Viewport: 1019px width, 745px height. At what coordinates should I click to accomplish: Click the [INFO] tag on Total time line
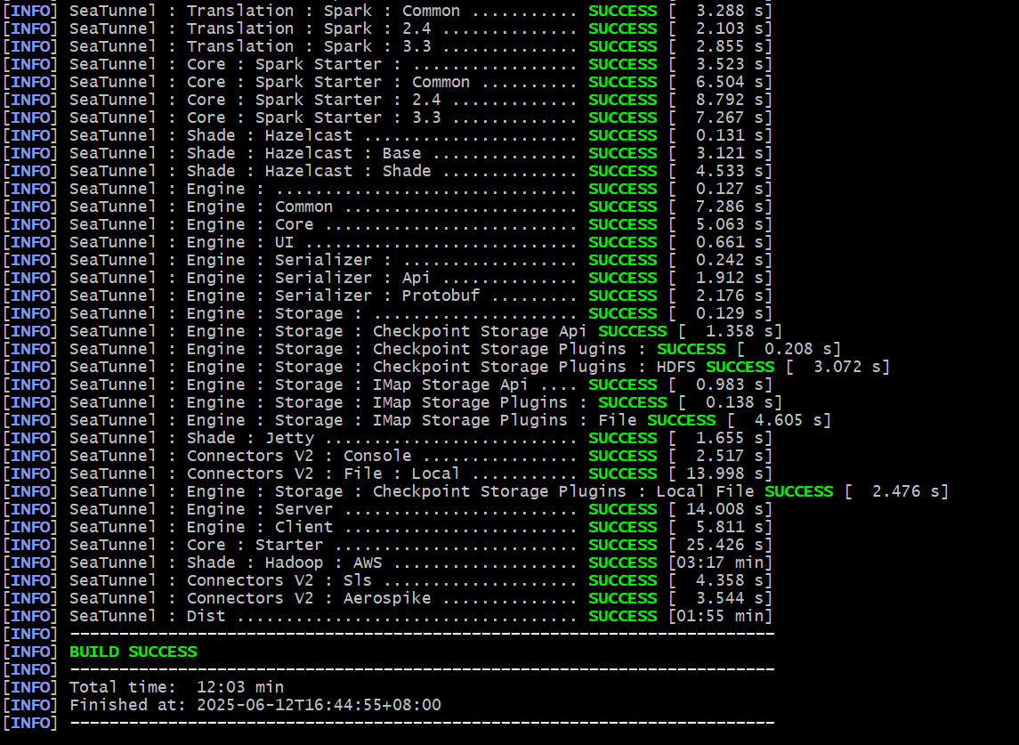30,687
